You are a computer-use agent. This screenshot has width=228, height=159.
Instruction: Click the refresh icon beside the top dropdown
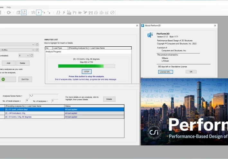[37, 44]
